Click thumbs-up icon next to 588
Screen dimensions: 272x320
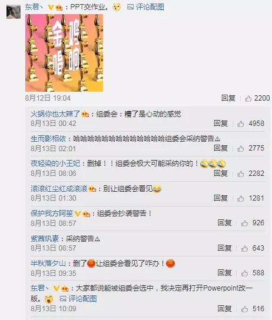(244, 274)
